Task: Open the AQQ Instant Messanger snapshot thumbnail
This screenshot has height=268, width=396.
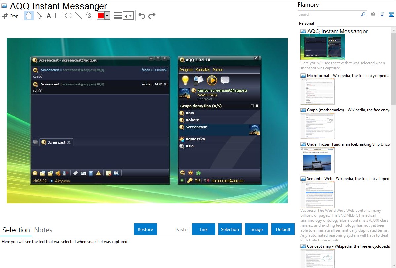Action: [x=323, y=47]
